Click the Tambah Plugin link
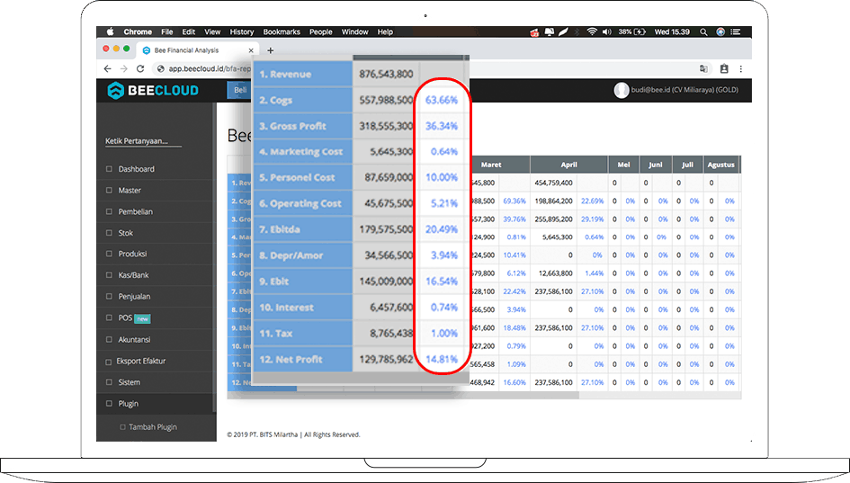Viewport: 850px width, 483px height. pyautogui.click(x=152, y=427)
